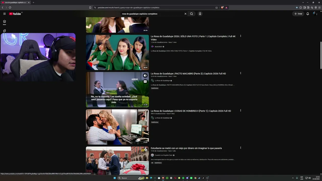Unmute the PACTO MACABRO preview
Viewport: 322px width, 181px height.
click(x=145, y=75)
